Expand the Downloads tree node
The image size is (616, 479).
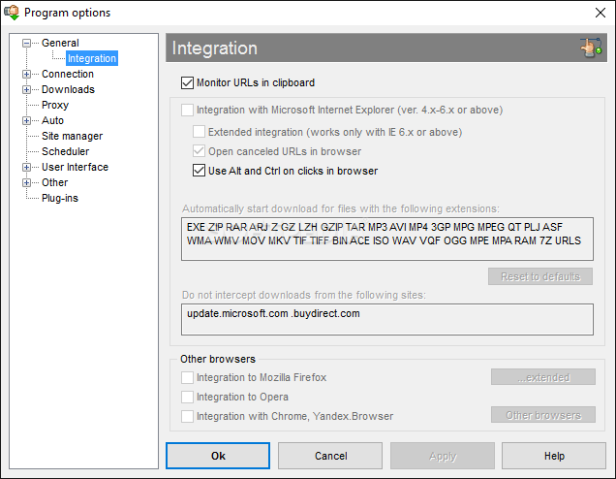(x=26, y=89)
